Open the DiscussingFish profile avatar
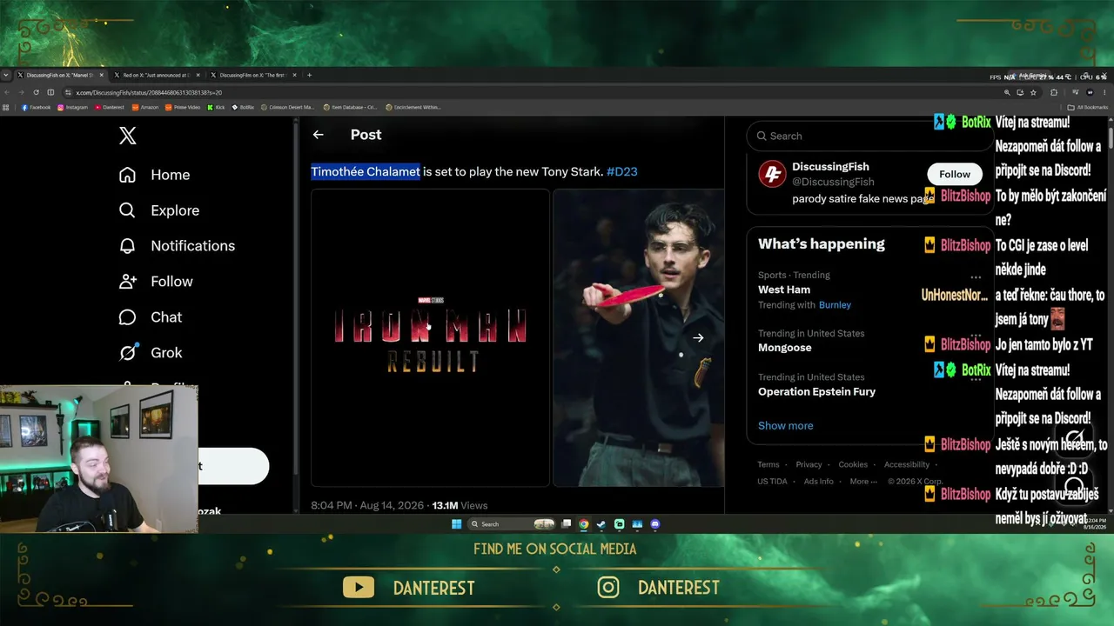Viewport: 1114px width, 626px height. pos(772,174)
